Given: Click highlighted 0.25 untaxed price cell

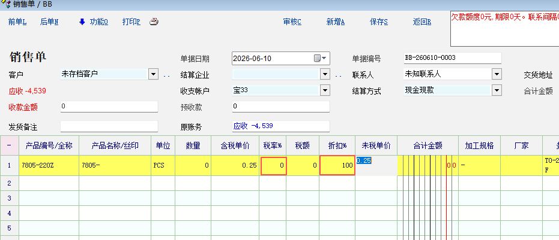Looking at the screenshot, I should 376,165.
